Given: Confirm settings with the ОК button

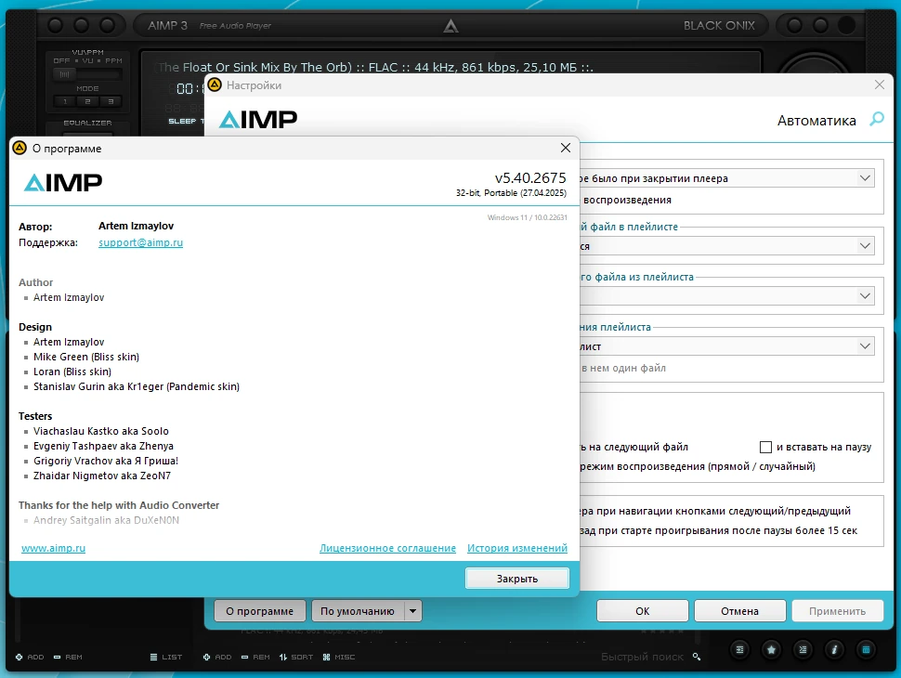Looking at the screenshot, I should (643, 611).
